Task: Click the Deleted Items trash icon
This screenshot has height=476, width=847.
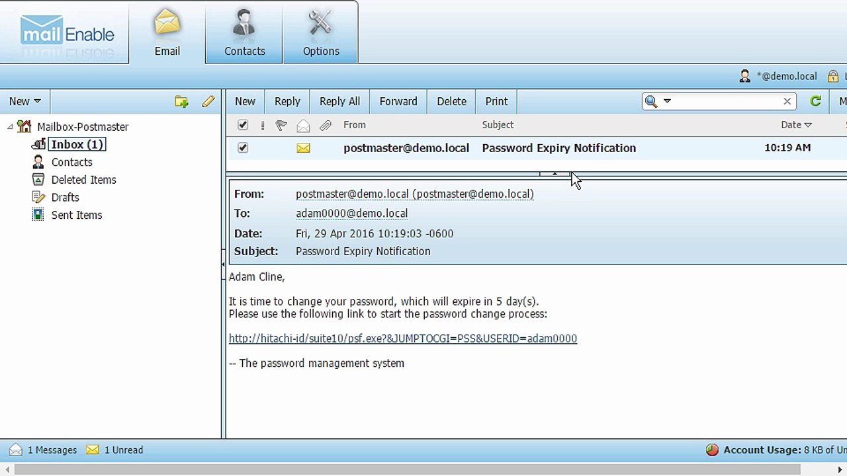Action: click(38, 180)
